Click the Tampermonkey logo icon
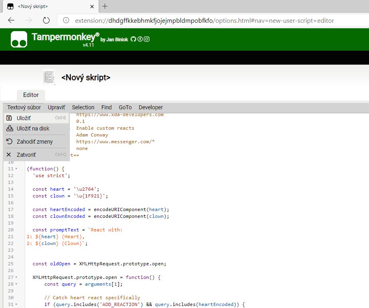The width and height of the screenshot is (369, 308). [x=19, y=39]
